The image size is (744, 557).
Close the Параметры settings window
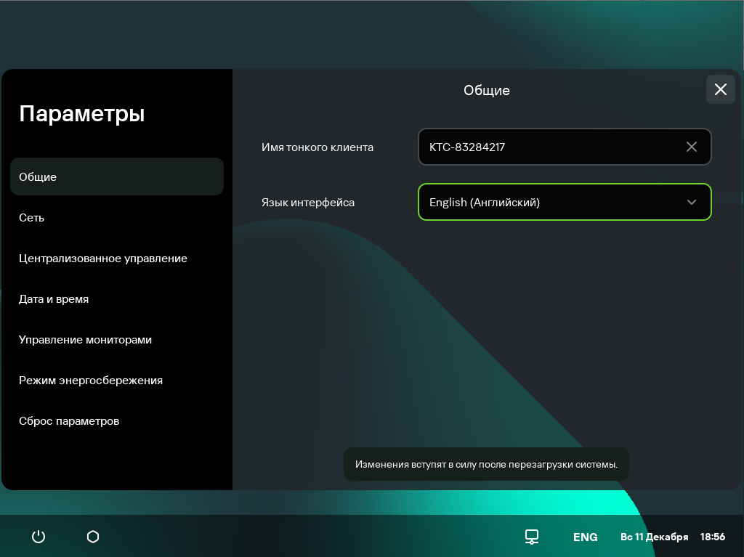[x=720, y=89]
